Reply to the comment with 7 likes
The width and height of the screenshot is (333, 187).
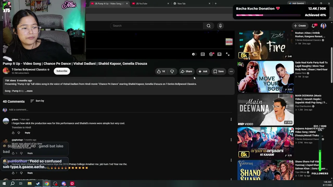[30, 173]
